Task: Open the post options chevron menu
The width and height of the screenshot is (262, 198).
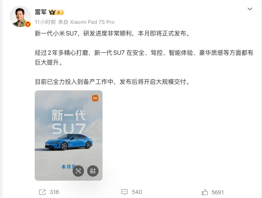Action: [x=249, y=9]
